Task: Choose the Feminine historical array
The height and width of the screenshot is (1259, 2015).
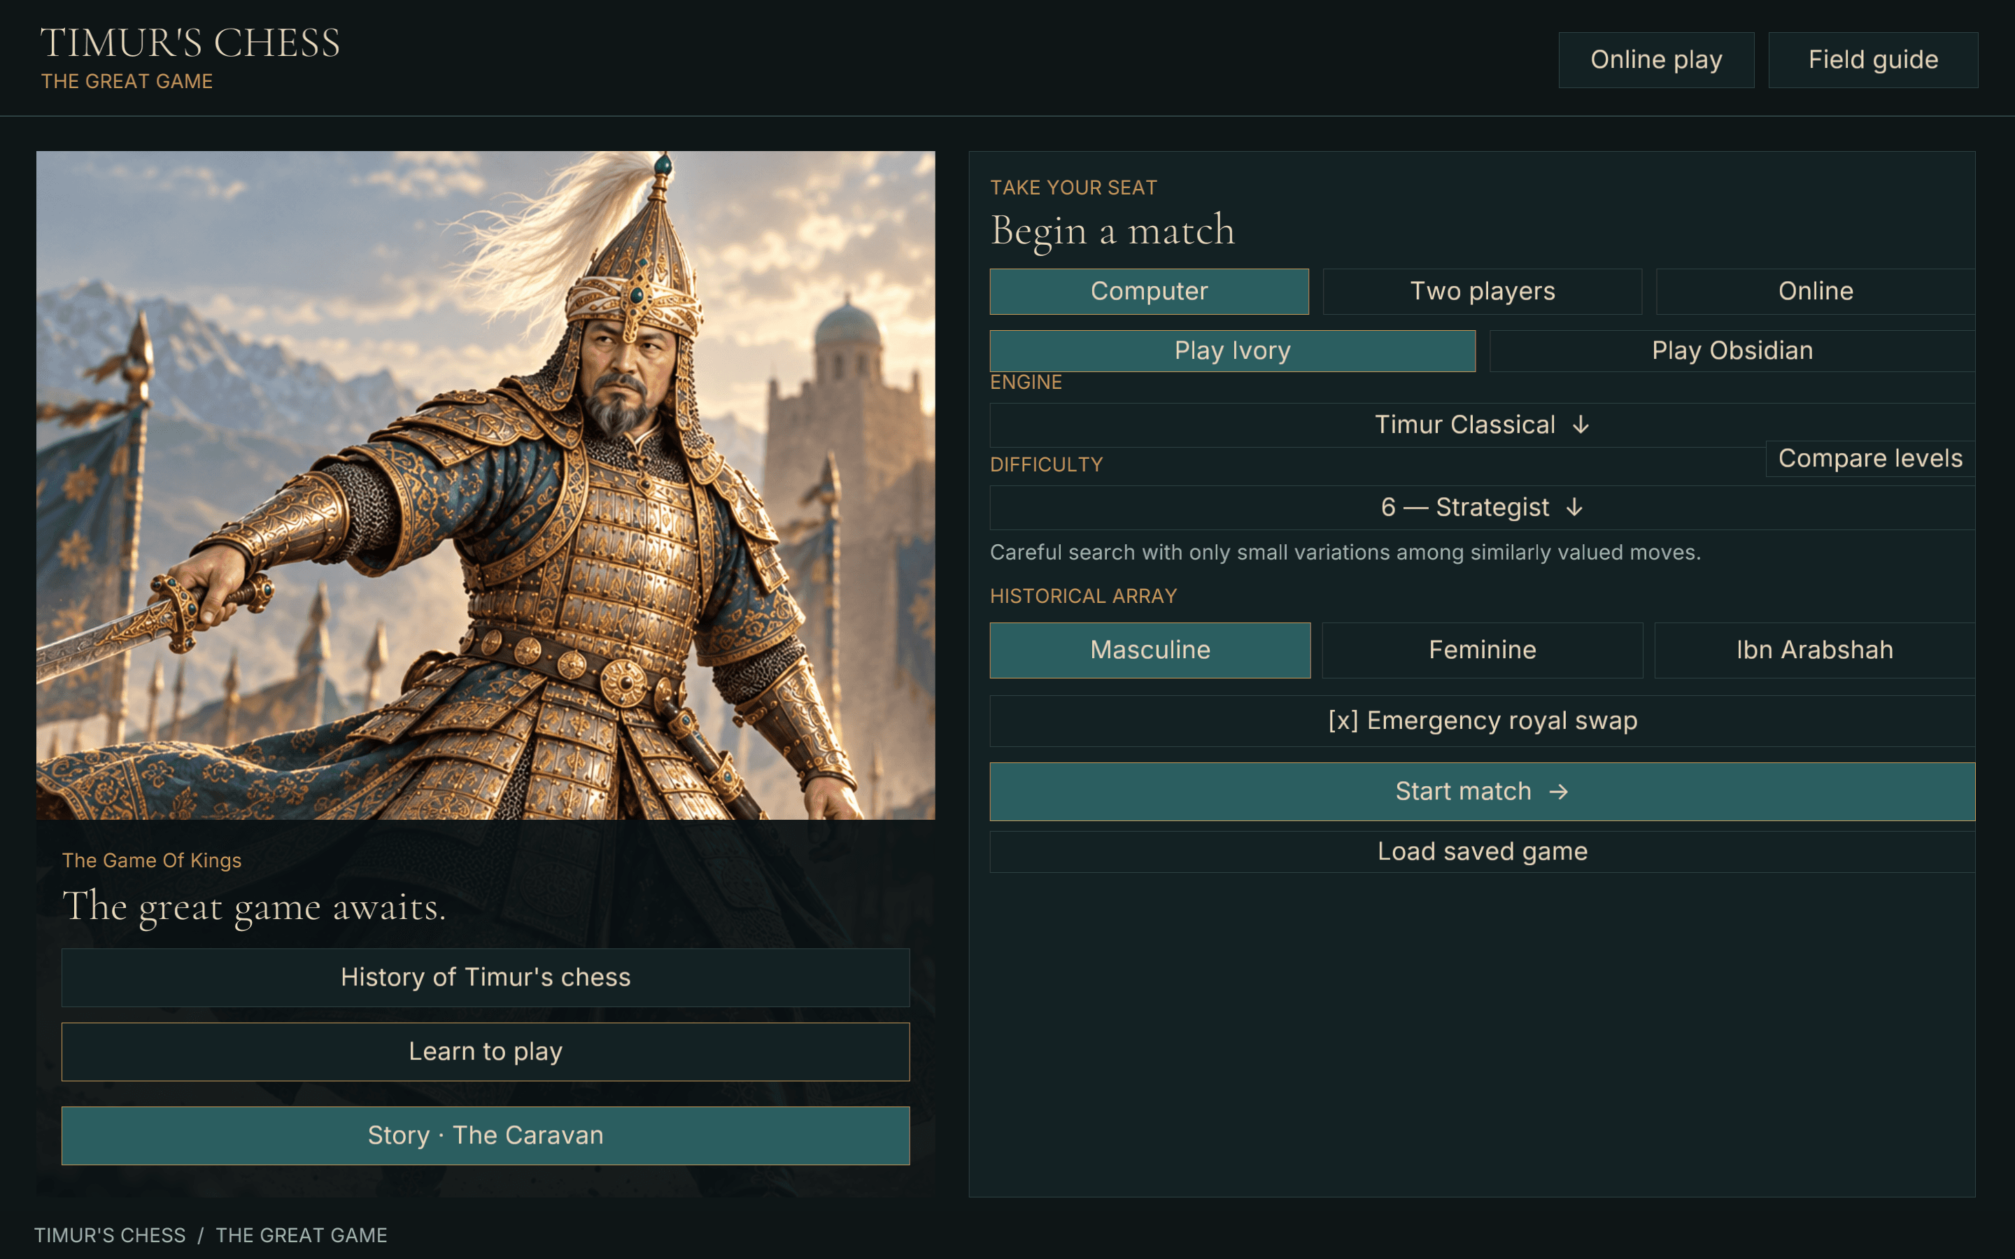Action: tap(1482, 650)
